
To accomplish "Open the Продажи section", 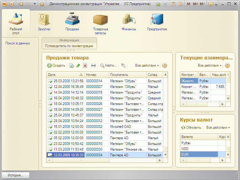I will 72,22.
